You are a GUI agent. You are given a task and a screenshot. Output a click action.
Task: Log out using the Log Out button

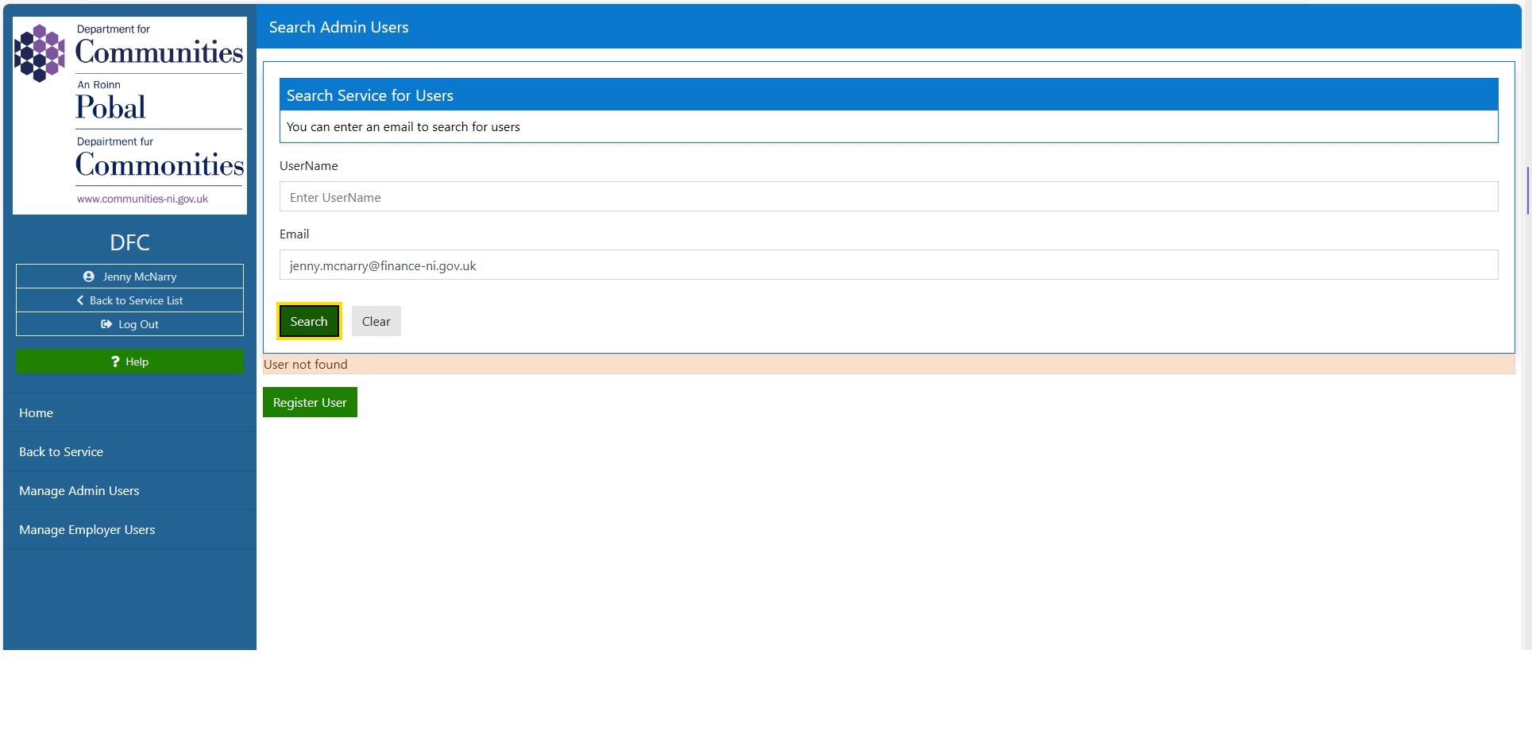coord(129,324)
